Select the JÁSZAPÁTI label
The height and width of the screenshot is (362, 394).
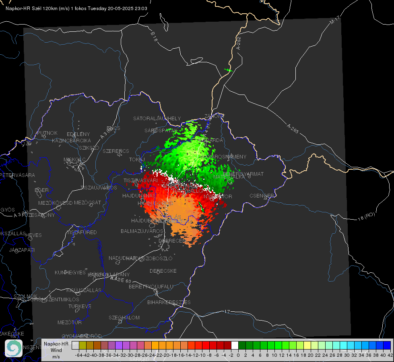pos(22,250)
